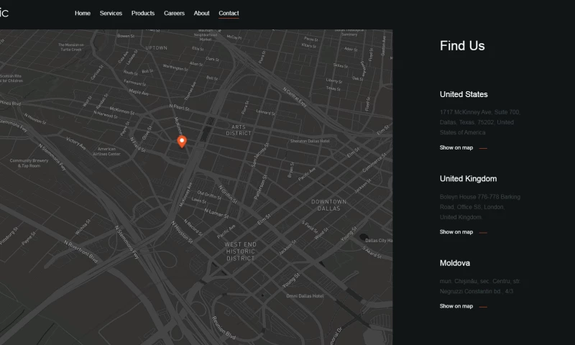Screen dimensions: 575x345
Task: Click the site logo in the top-left corner
Action: pyautogui.click(x=4, y=13)
